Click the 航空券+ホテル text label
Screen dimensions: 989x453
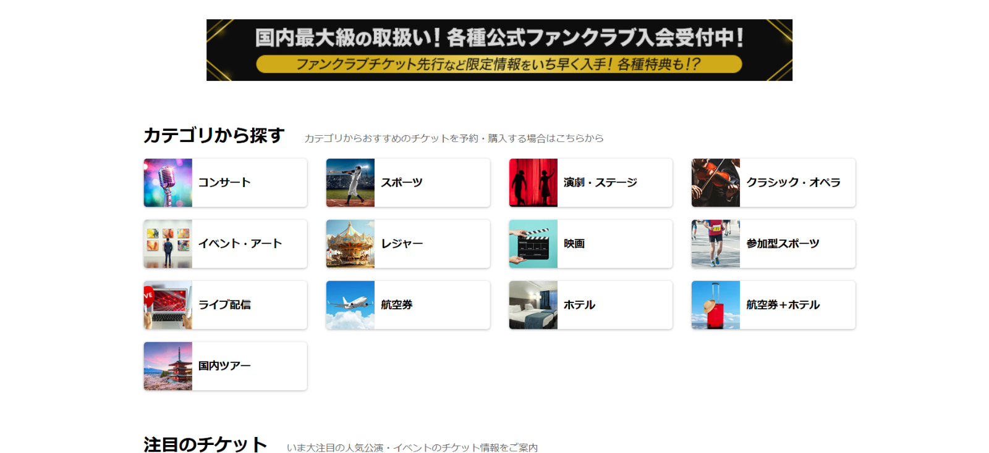coord(783,305)
